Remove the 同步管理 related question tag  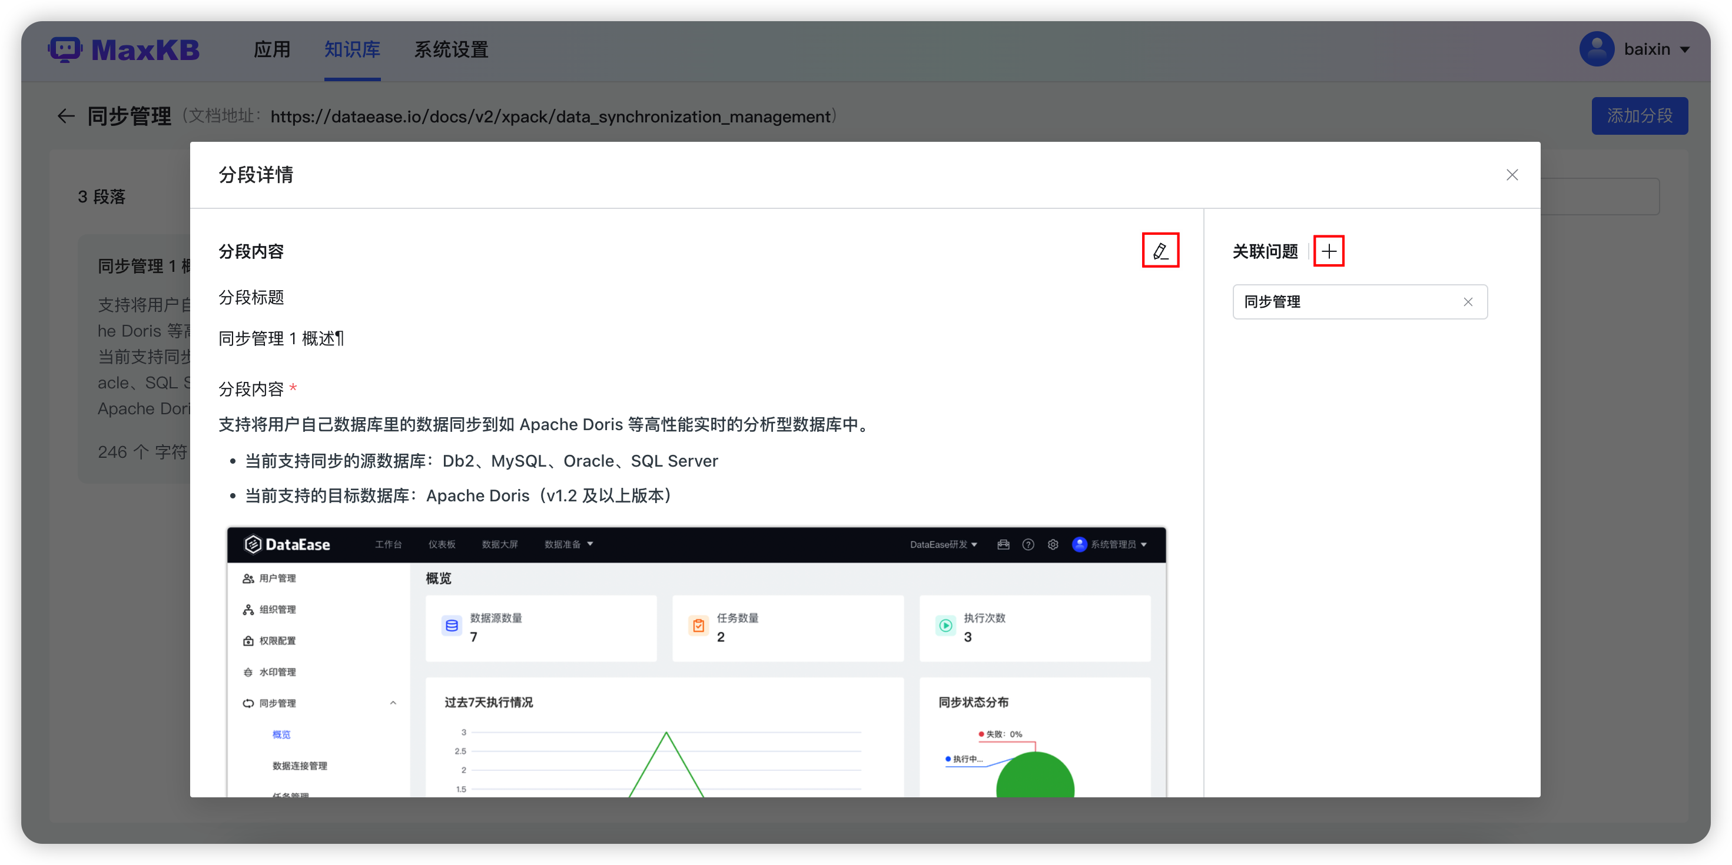[x=1468, y=302]
